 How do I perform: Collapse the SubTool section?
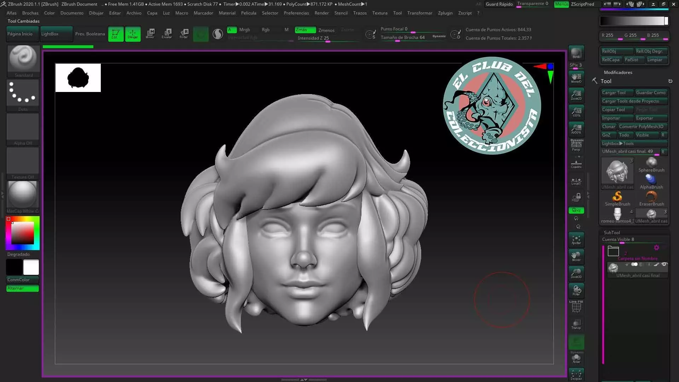611,232
